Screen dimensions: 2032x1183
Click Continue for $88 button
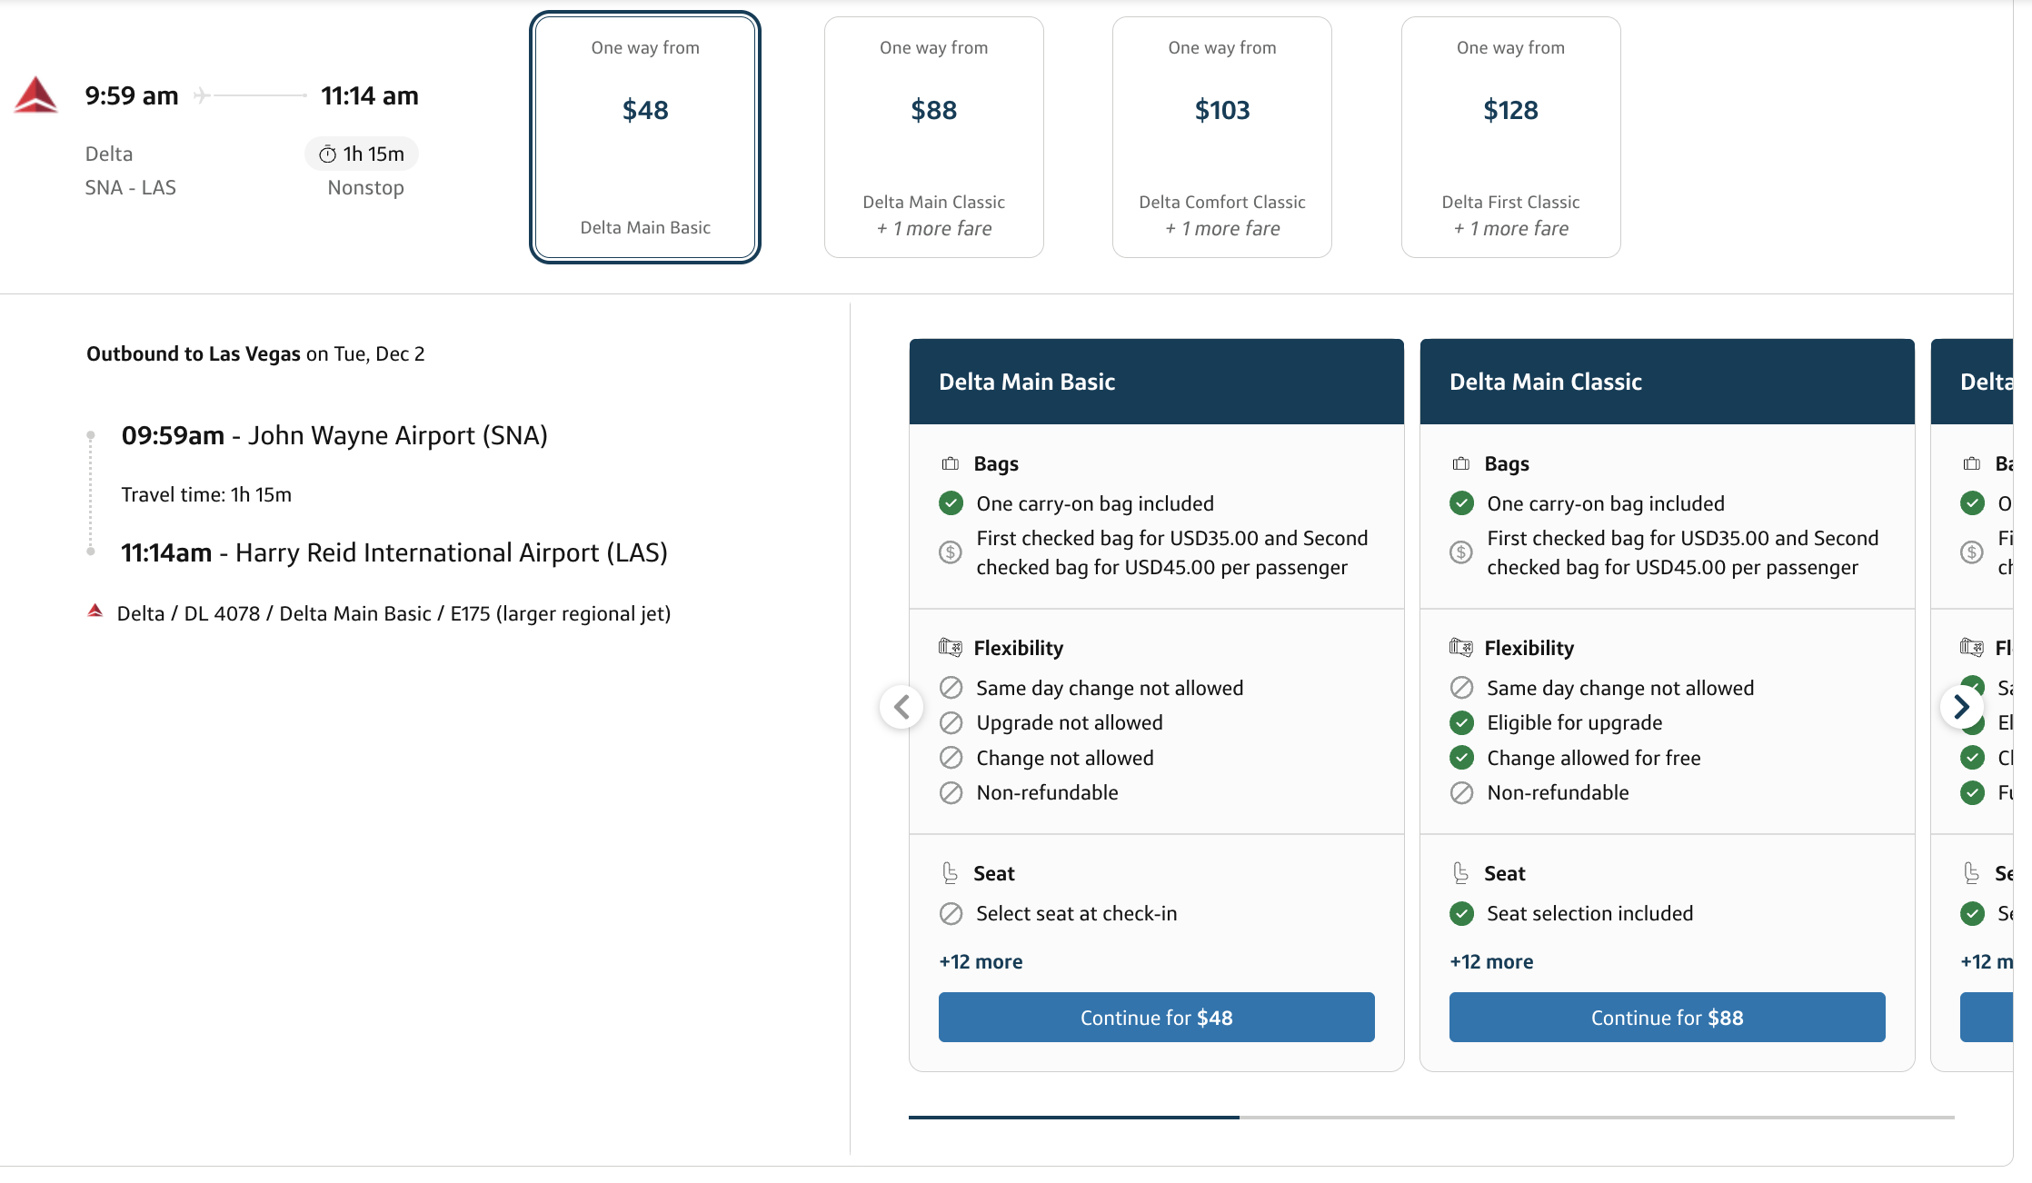click(1667, 1018)
